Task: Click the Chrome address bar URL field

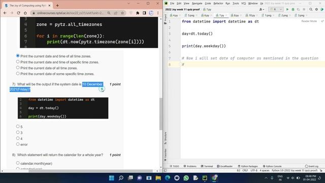Action: click(x=70, y=13)
